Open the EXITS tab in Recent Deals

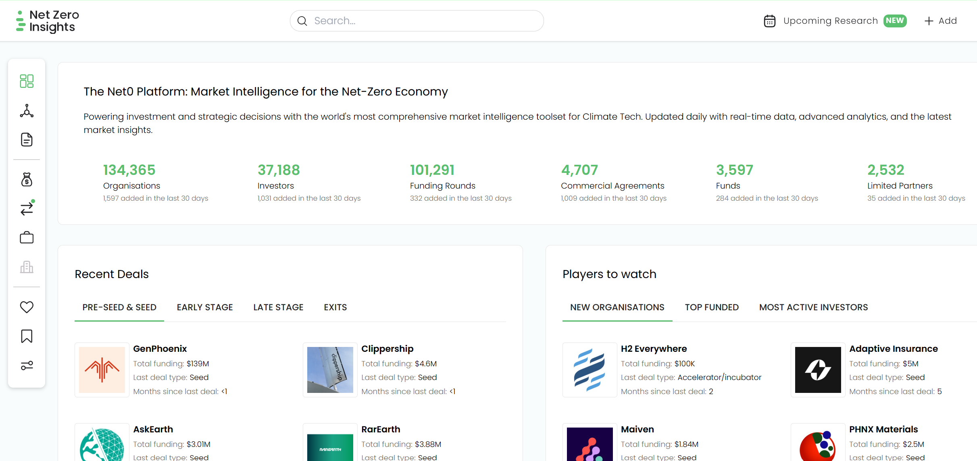pos(335,307)
